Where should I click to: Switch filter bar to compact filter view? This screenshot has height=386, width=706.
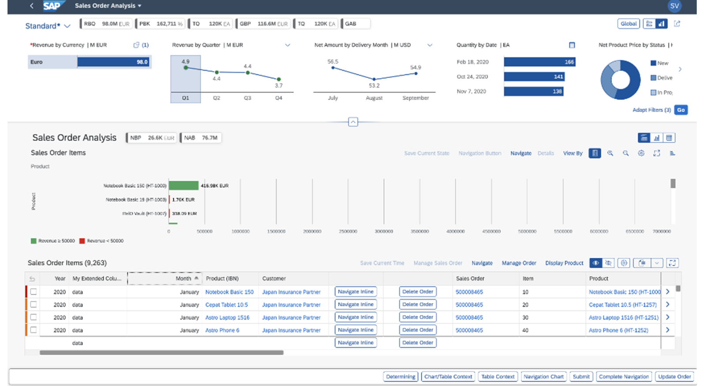point(649,24)
